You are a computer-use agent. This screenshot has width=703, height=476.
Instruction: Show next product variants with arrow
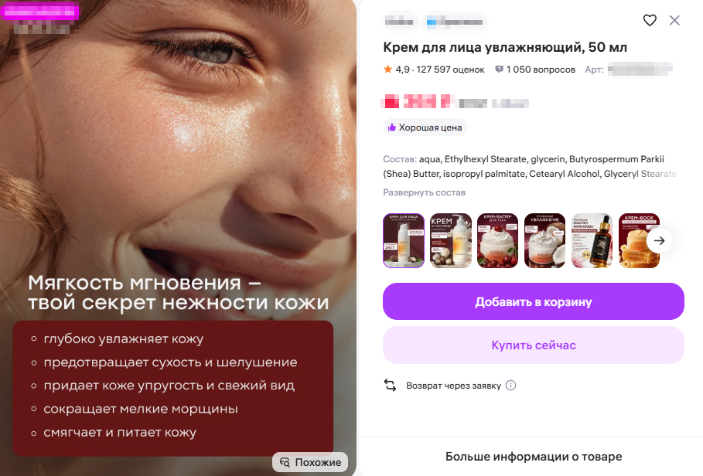(x=659, y=240)
